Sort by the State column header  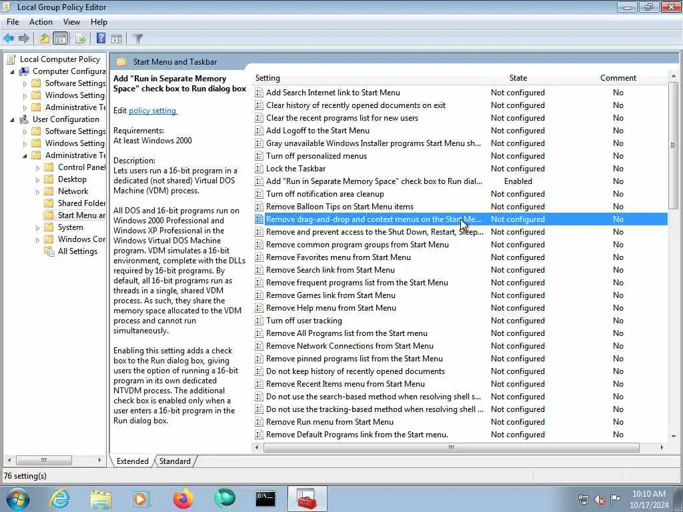point(518,78)
